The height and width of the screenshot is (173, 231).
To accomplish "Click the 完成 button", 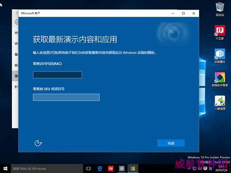I will (171, 143).
